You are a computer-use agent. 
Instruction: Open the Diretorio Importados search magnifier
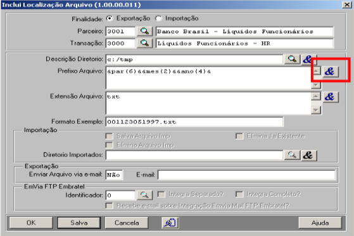292,155
